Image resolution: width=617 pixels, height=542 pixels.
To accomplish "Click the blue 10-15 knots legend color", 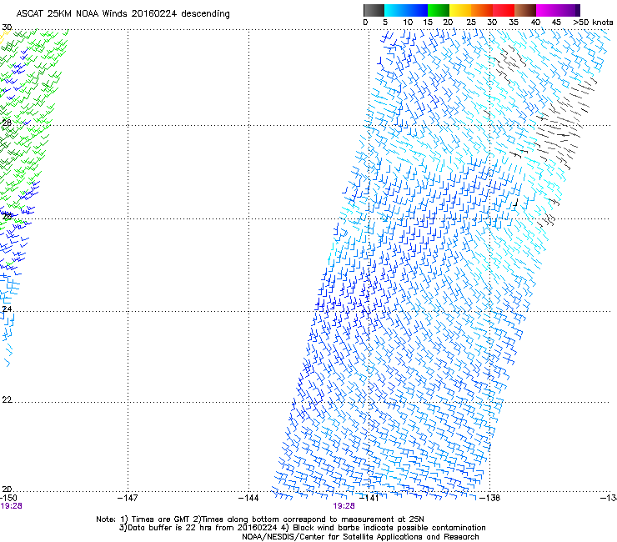I will tap(417, 10).
